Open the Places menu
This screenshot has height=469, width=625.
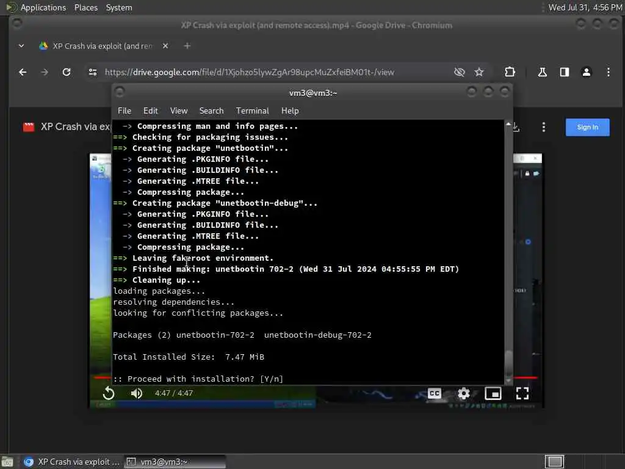point(86,7)
